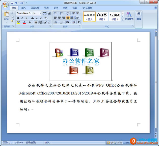Click the 页面: 1/1 status indicator
The width and height of the screenshot is (159, 146).
(x=7, y=143)
